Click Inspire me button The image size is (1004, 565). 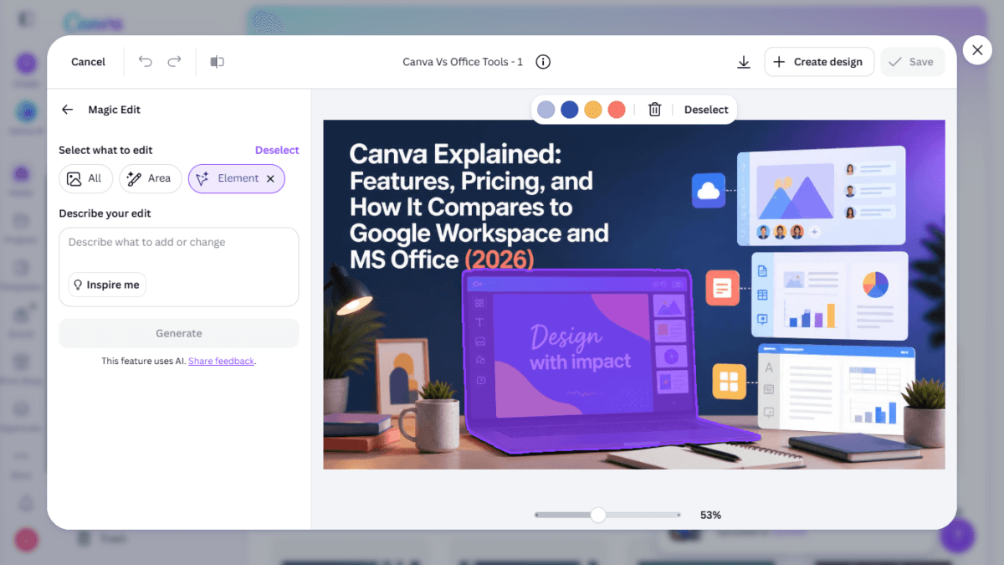(107, 285)
